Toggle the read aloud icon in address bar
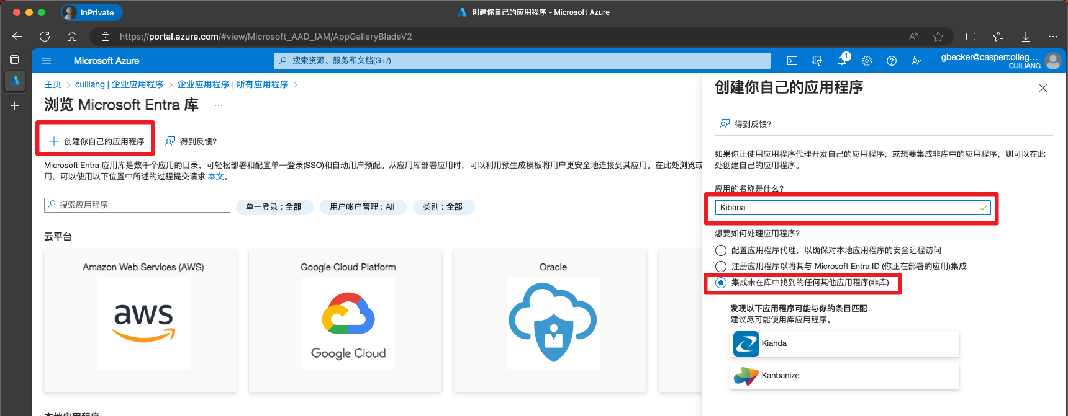 pyautogui.click(x=913, y=37)
